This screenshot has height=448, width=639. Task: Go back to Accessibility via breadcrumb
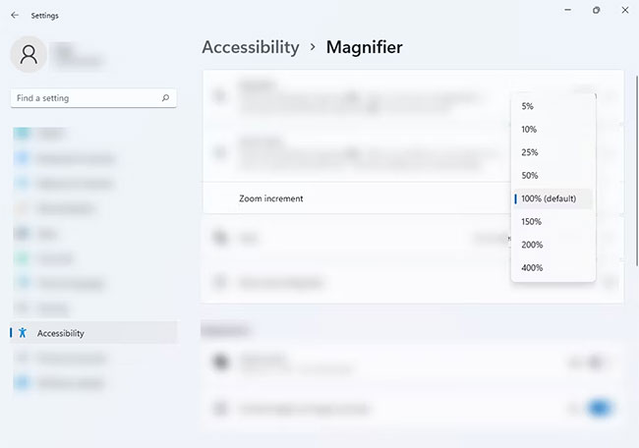pos(250,47)
